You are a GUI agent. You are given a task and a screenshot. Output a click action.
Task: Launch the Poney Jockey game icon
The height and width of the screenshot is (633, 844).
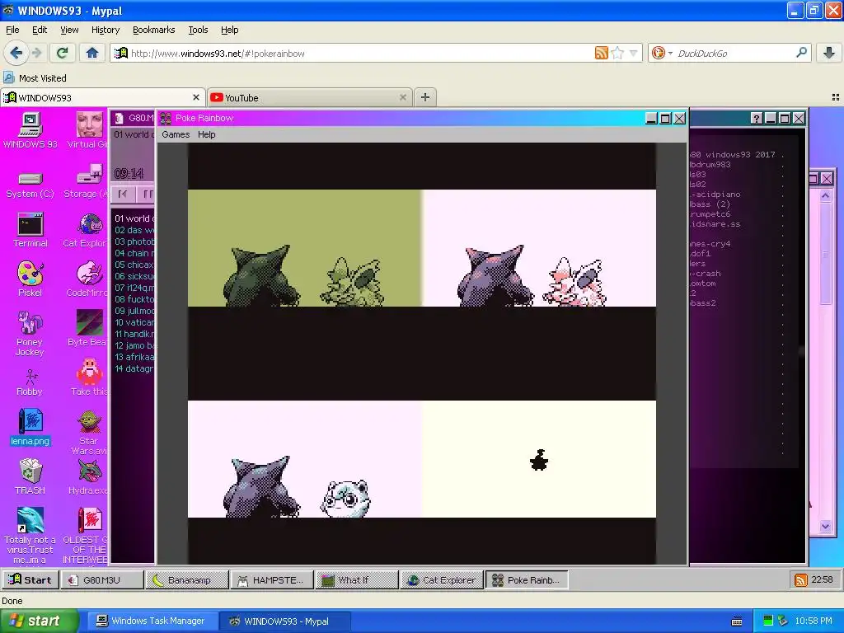pyautogui.click(x=30, y=333)
